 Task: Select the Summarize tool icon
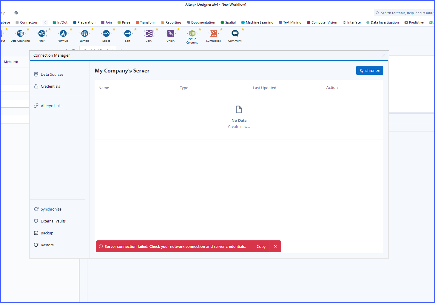(214, 33)
